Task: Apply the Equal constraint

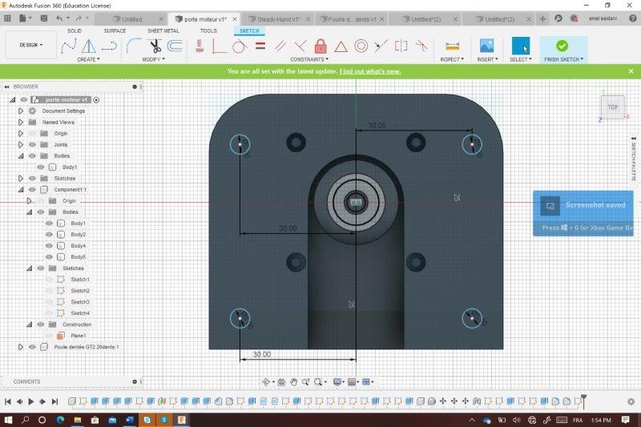Action: (x=260, y=46)
